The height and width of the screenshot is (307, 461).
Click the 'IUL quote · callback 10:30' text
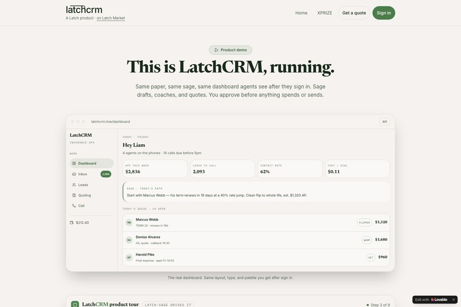tap(153, 243)
